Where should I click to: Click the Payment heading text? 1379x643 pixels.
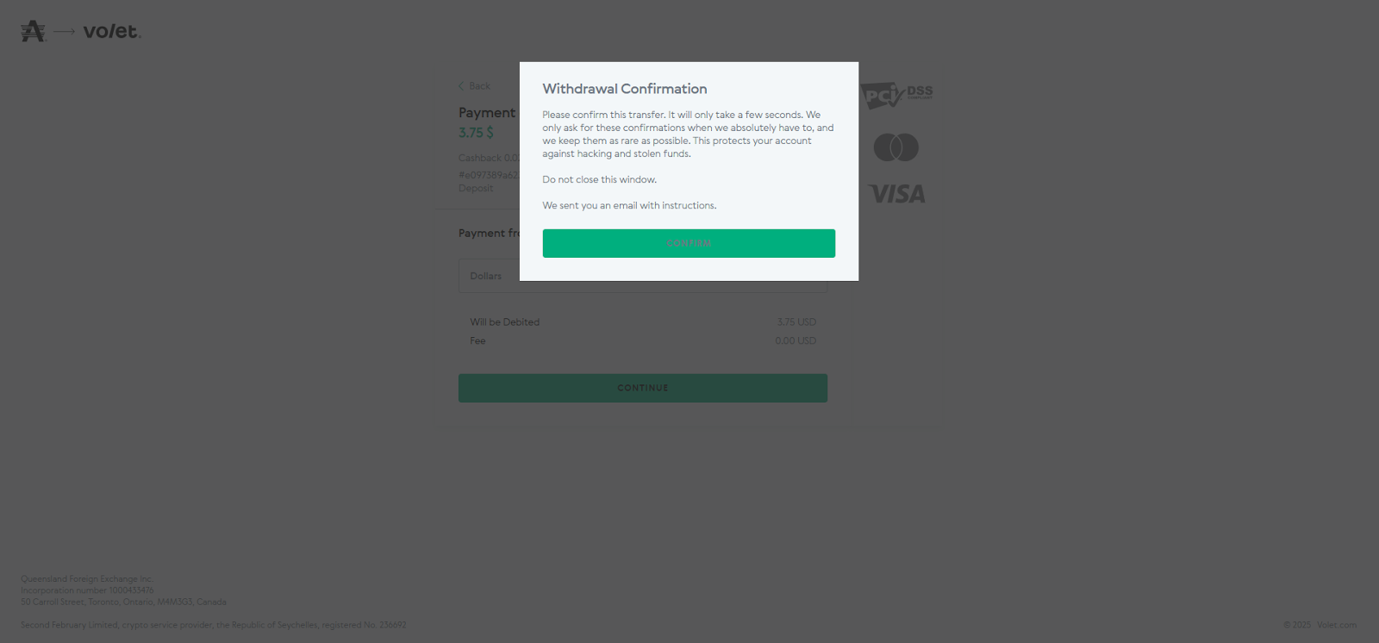coord(487,113)
